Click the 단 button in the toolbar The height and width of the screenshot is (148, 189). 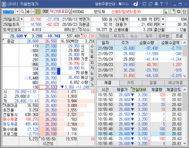click(x=184, y=12)
